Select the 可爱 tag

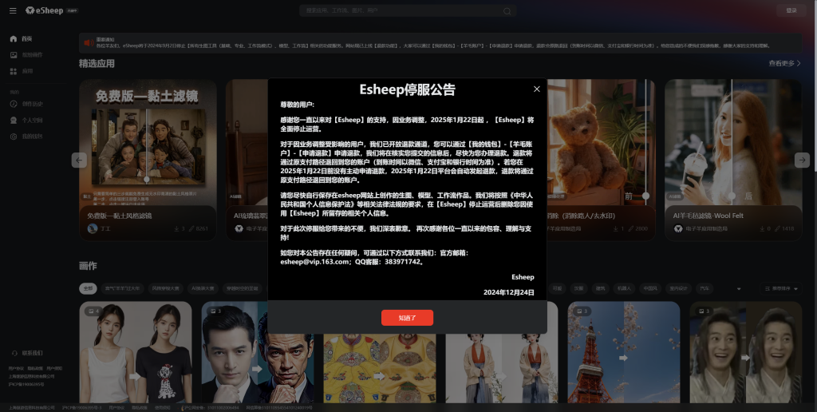[558, 288]
